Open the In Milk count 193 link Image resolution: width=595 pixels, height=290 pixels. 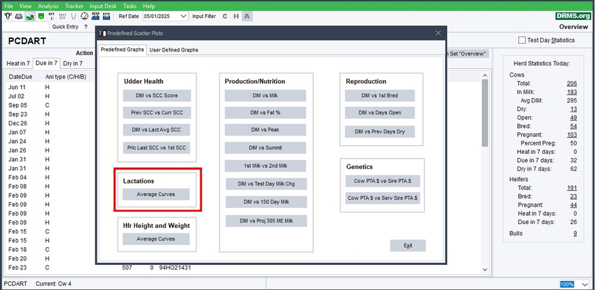[572, 92]
